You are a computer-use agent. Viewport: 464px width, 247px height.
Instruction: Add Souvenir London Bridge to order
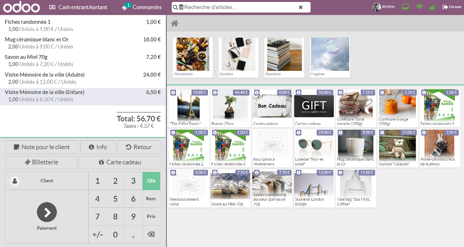click(x=314, y=188)
